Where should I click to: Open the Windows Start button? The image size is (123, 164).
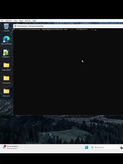(x=86, y=147)
